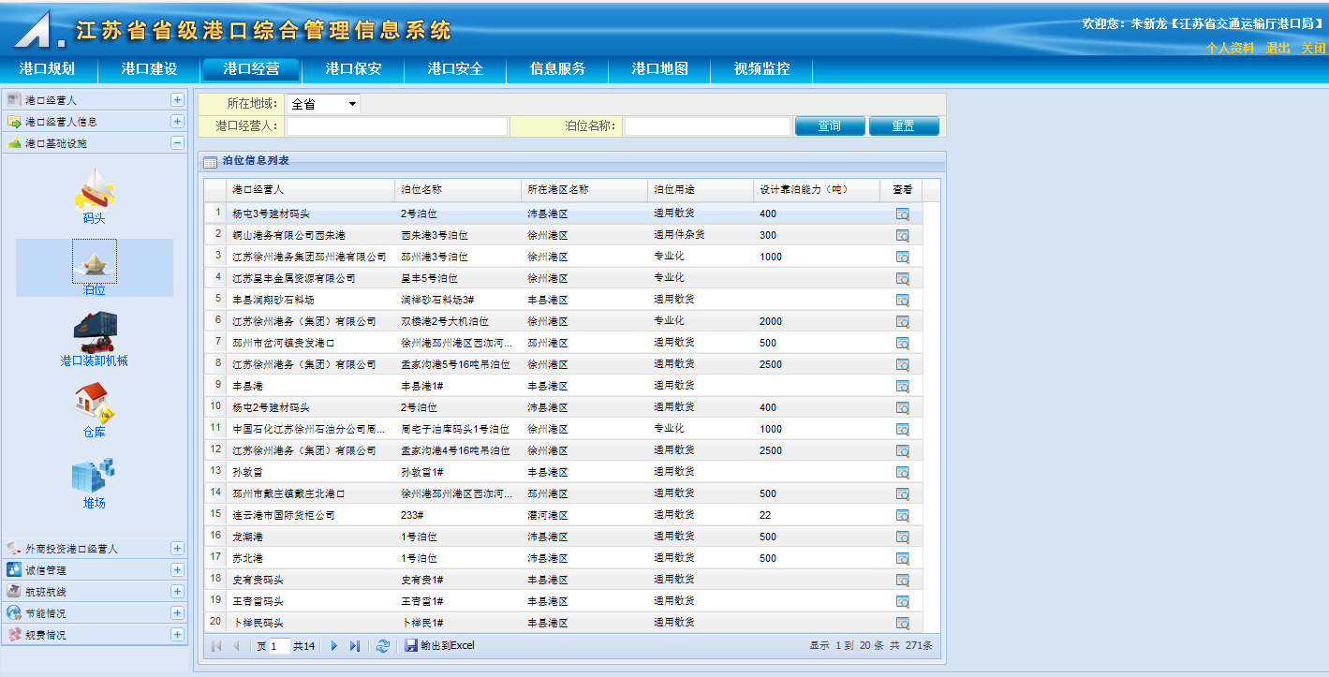Image resolution: width=1329 pixels, height=677 pixels.
Task: Open the 所在地域 dropdown showing 全省
Action: tap(322, 104)
